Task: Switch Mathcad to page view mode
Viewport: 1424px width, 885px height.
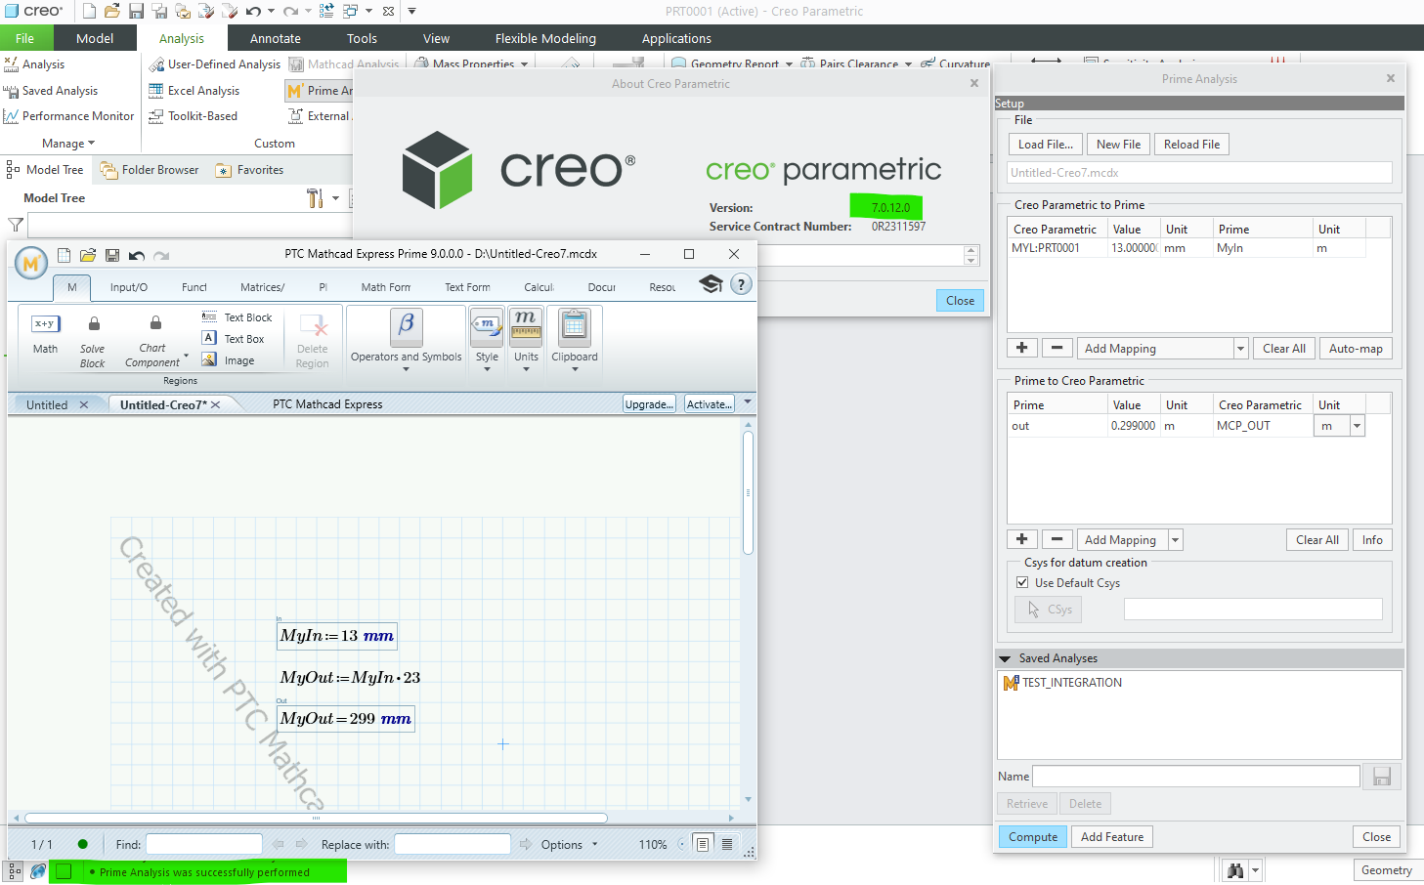Action: 703,844
